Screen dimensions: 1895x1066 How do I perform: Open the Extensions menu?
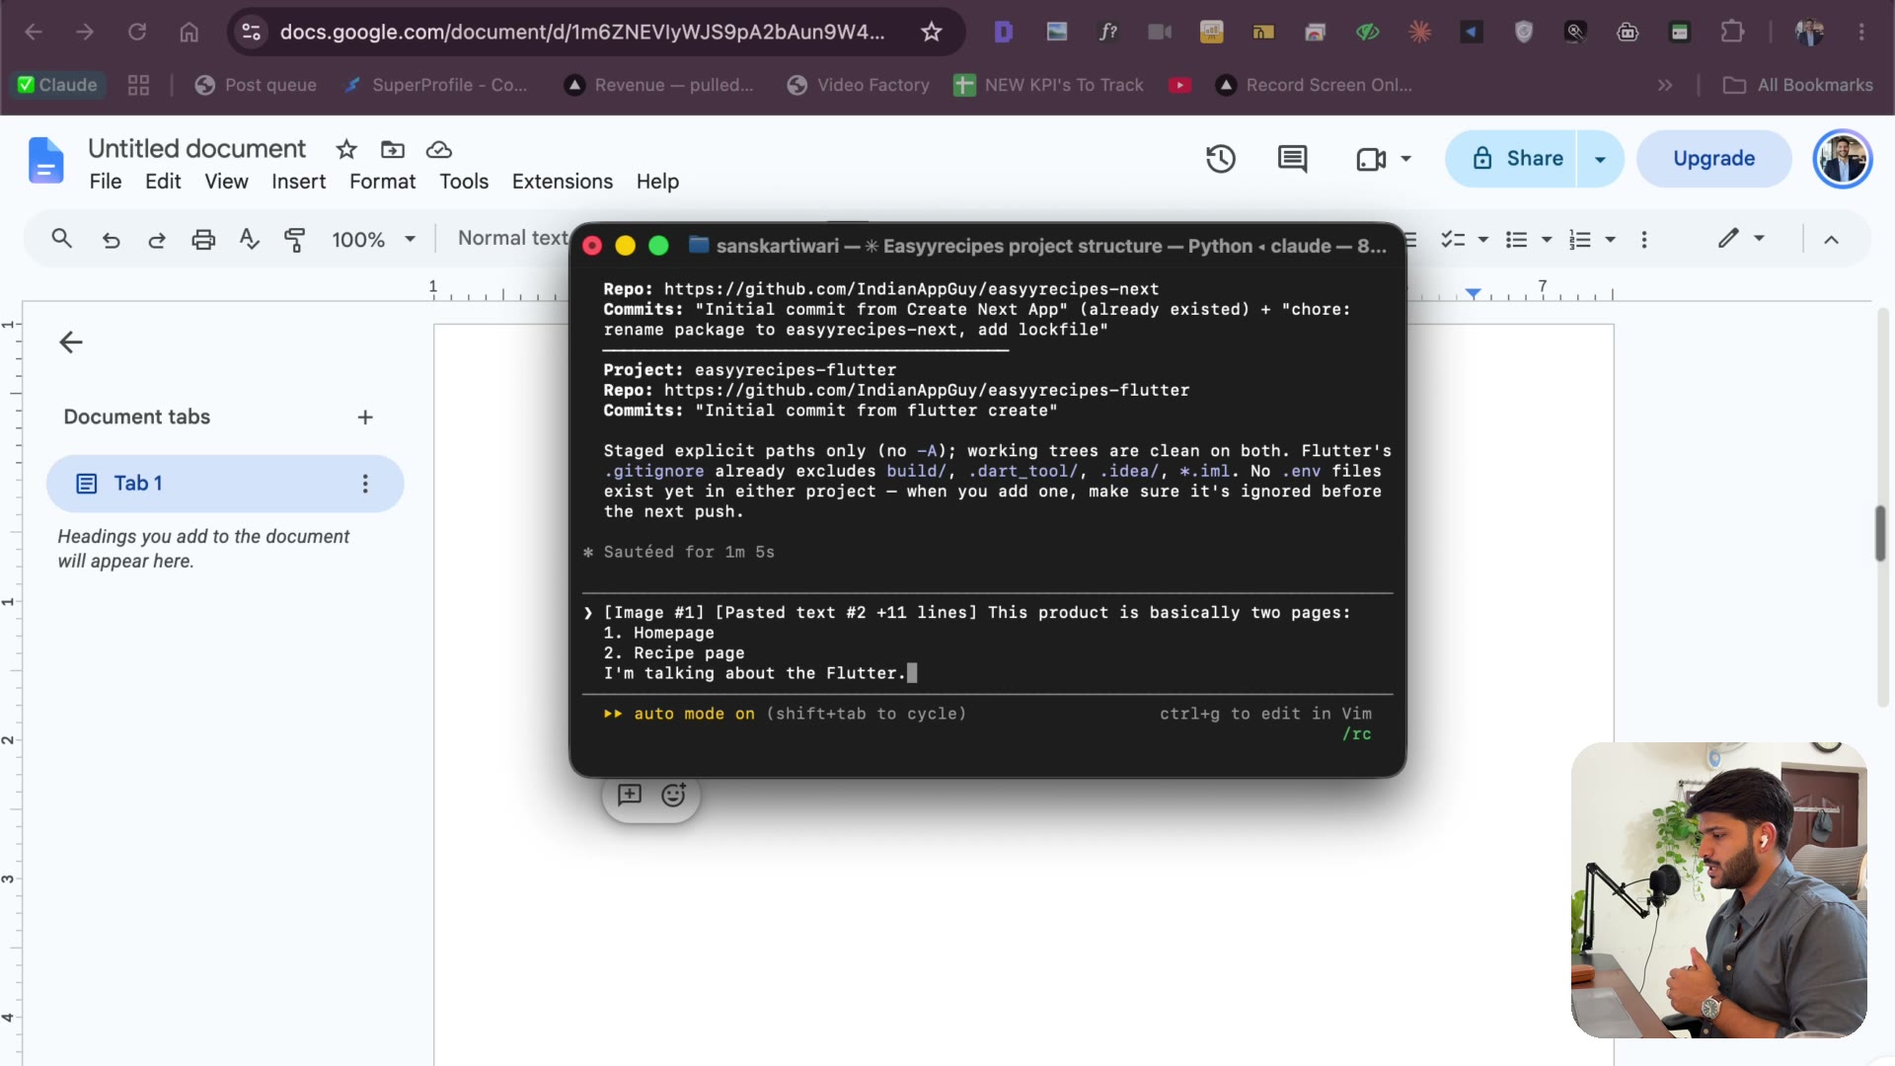563,182
